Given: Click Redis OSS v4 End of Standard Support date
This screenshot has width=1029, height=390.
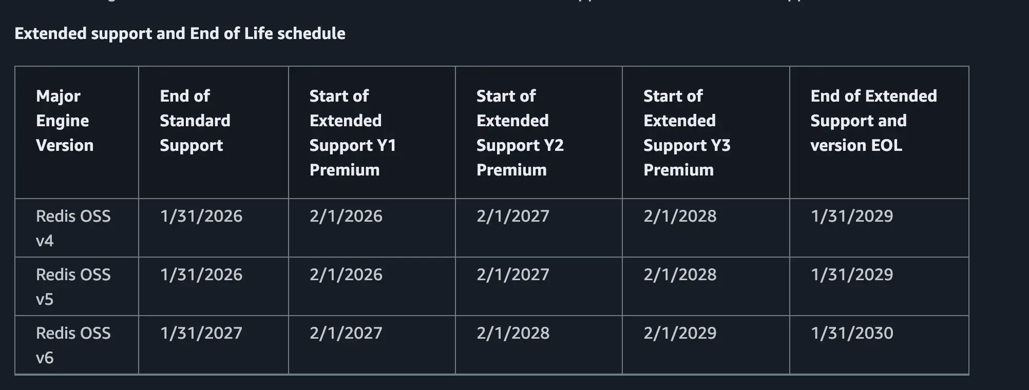Looking at the screenshot, I should click(x=201, y=216).
